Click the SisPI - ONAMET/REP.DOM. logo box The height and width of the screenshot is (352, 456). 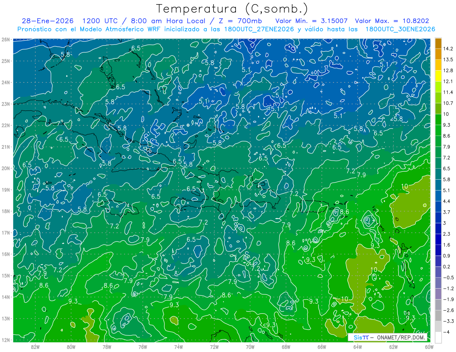[x=388, y=337]
